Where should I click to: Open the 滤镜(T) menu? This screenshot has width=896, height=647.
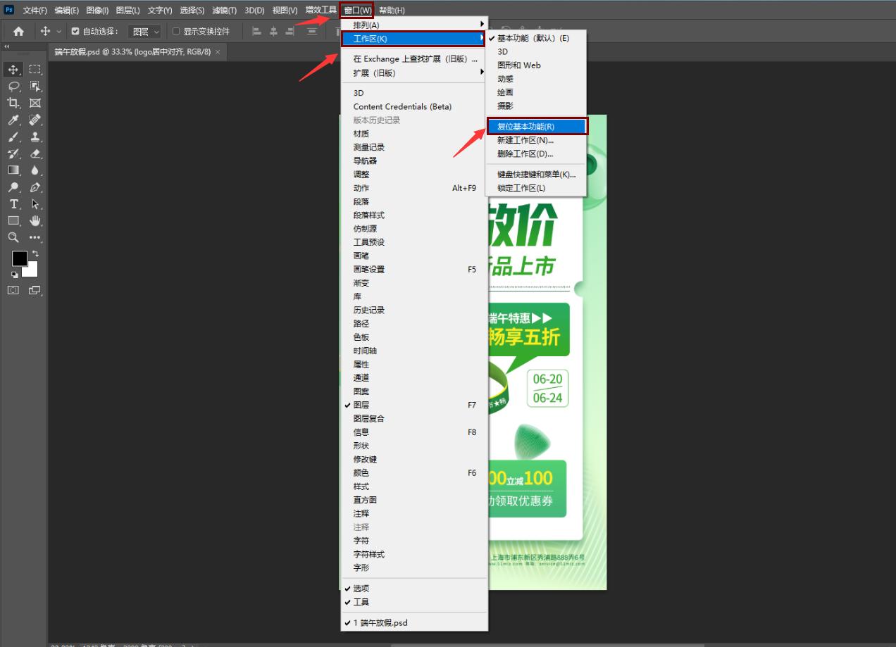click(225, 10)
